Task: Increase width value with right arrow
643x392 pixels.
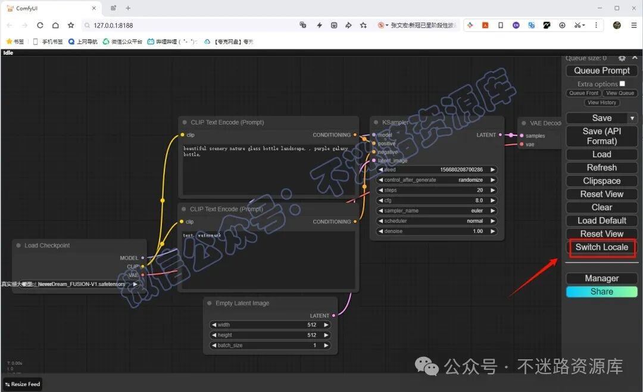Action: [326, 325]
